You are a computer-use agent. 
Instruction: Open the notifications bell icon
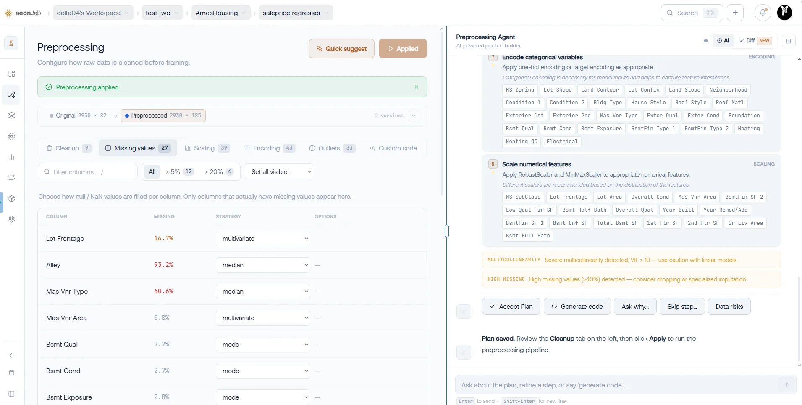coord(763,13)
